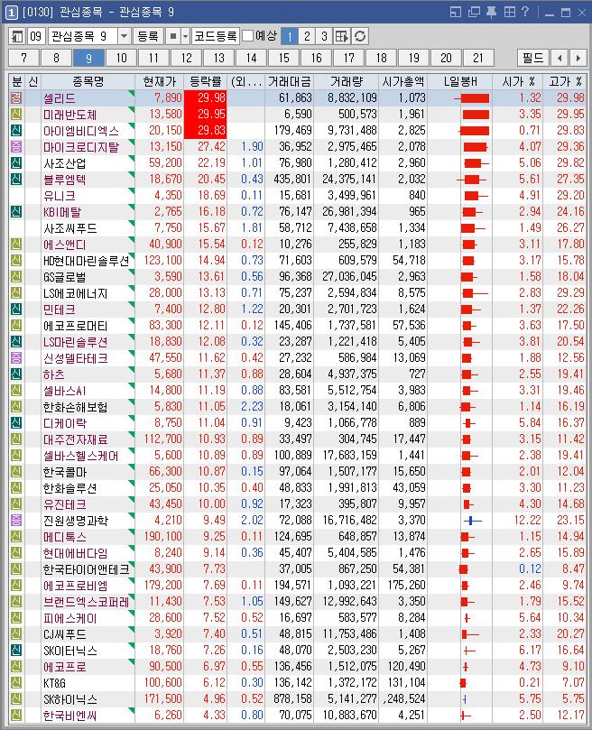
Task: Sort by 거래대금 column header
Action: pos(290,81)
